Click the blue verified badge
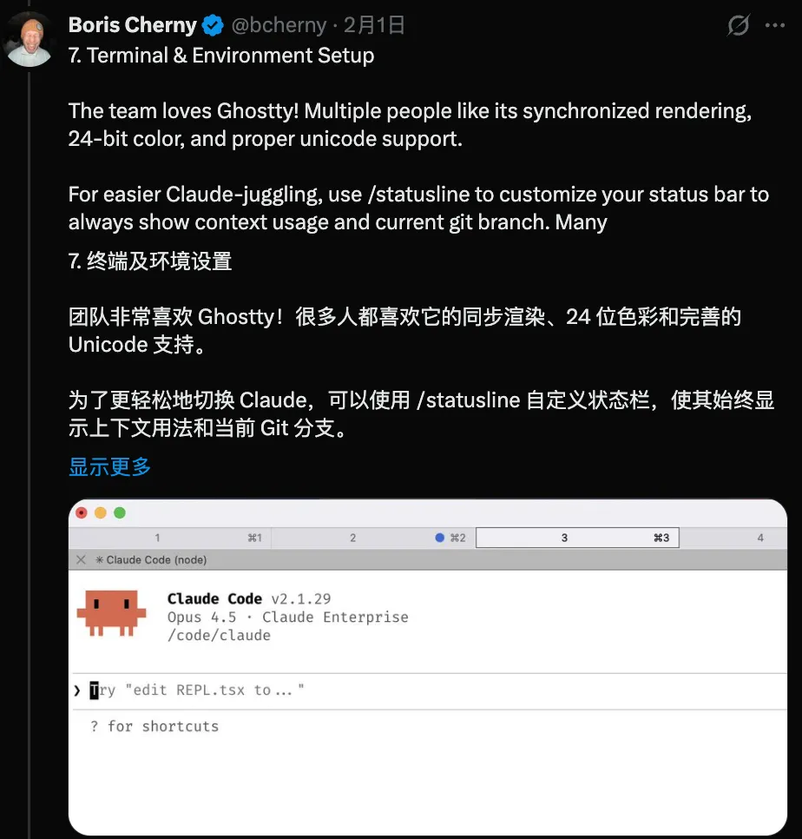This screenshot has height=839, width=802. (213, 25)
